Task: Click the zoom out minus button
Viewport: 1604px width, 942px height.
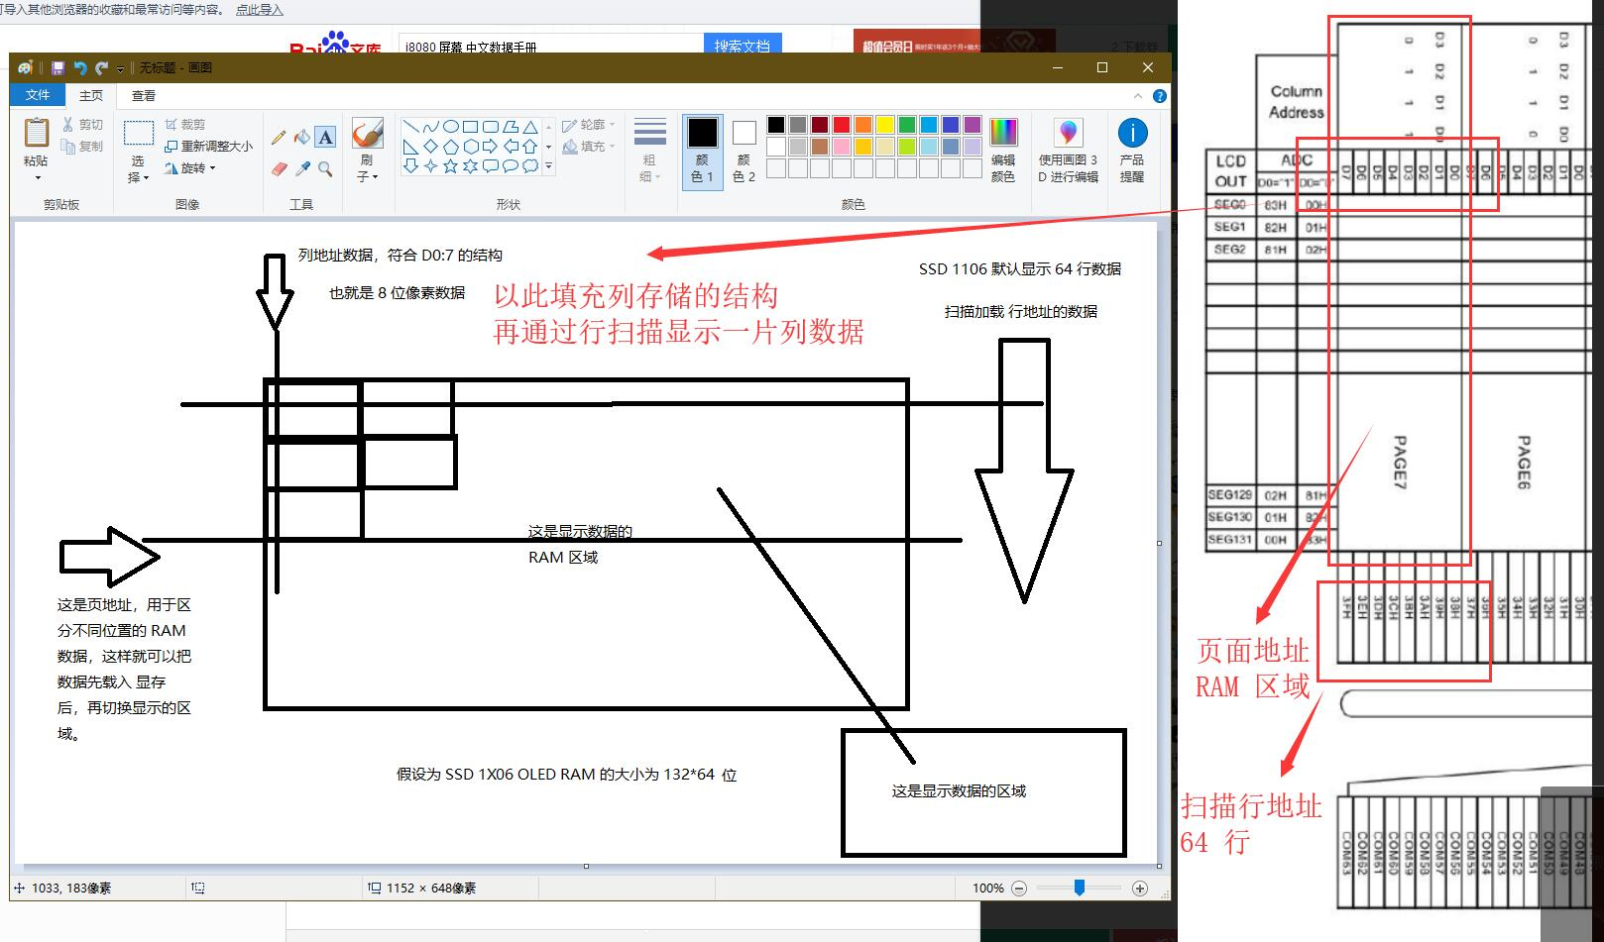Action: click(1019, 889)
